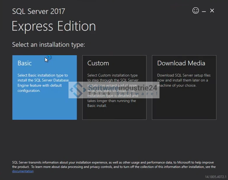Choose the Custom installation type heading
The height and width of the screenshot is (180, 228).
pos(98,63)
